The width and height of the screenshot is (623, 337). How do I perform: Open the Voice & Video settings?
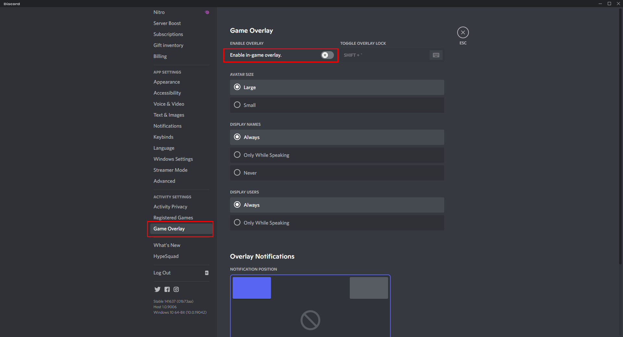(169, 104)
